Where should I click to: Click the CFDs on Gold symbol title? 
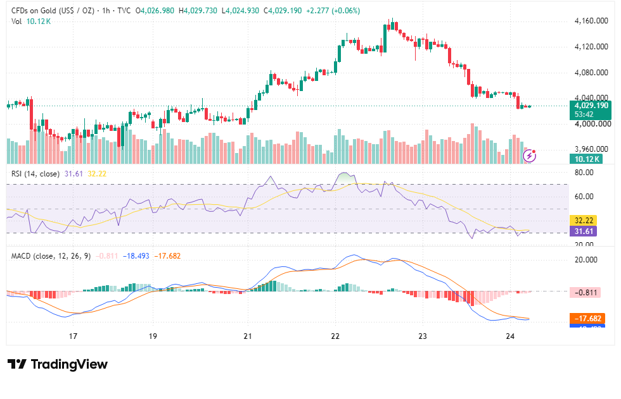(53, 11)
